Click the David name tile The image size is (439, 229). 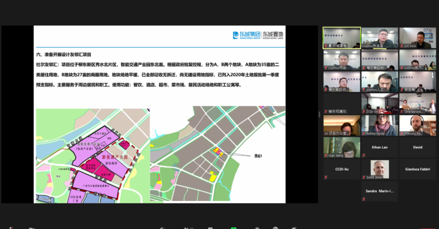pyautogui.click(x=417, y=148)
